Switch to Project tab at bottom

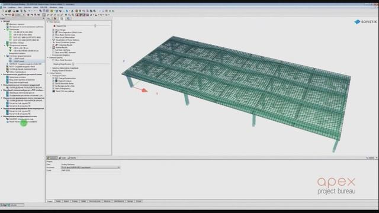tap(50, 201)
